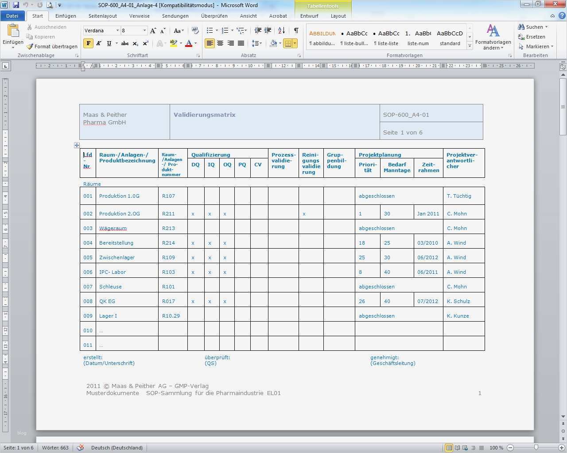Click the table move handle above Lfd Nr.

(x=77, y=145)
